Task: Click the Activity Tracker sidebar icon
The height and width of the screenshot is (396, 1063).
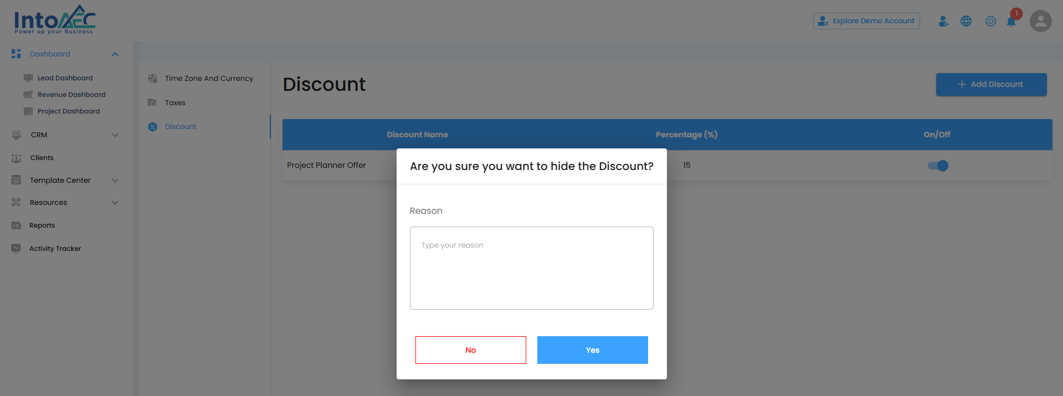Action: (x=16, y=249)
